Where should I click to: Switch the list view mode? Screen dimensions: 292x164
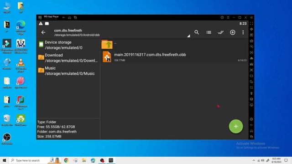pos(209,32)
